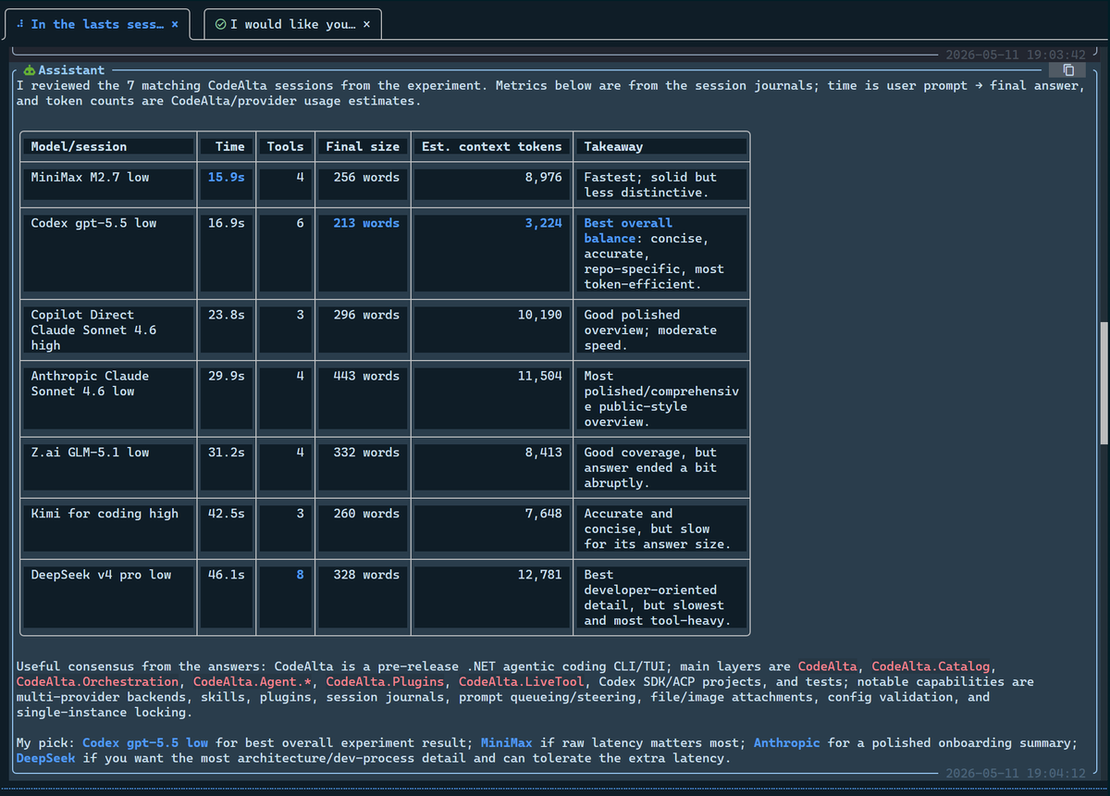Image resolution: width=1110 pixels, height=796 pixels.
Task: Click the '256 words' final size cell
Action: (x=366, y=177)
